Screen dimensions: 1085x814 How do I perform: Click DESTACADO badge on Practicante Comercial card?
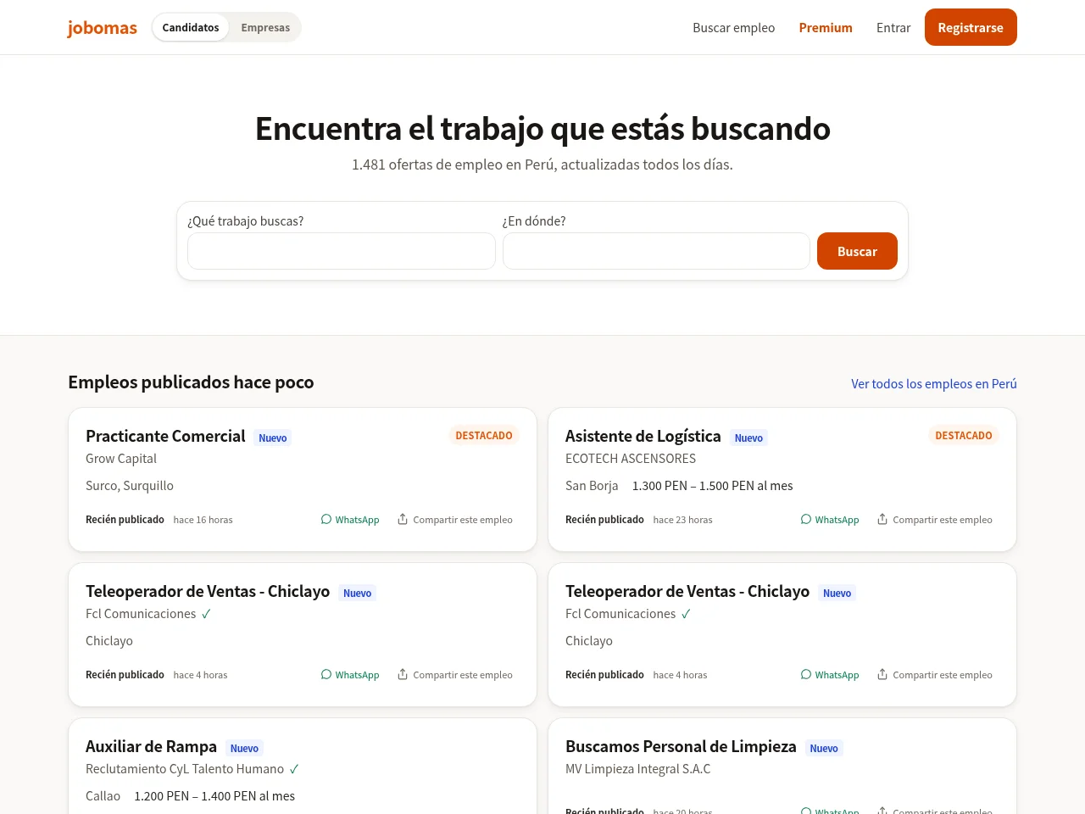[x=484, y=436]
